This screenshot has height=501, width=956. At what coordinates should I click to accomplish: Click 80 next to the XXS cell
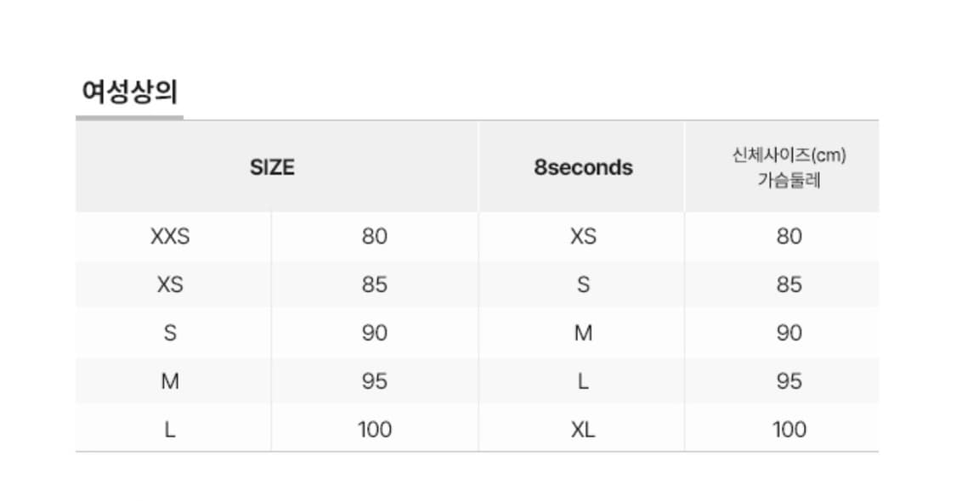(374, 236)
